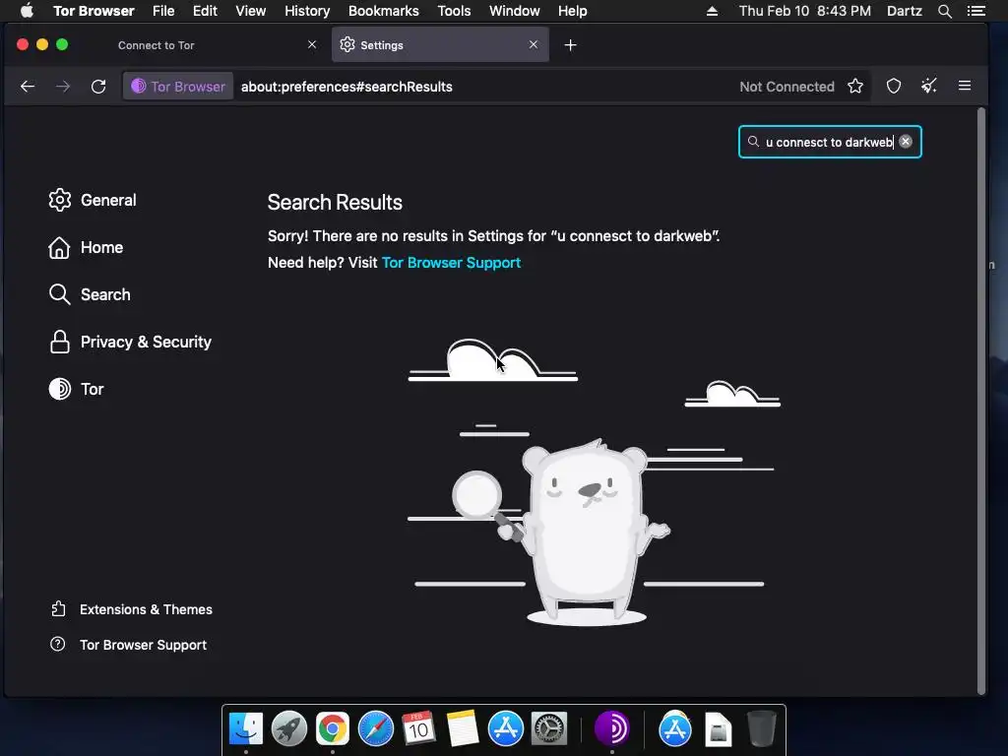The height and width of the screenshot is (756, 1008).
Task: Open Notification Center list icon
Action: 976,11
